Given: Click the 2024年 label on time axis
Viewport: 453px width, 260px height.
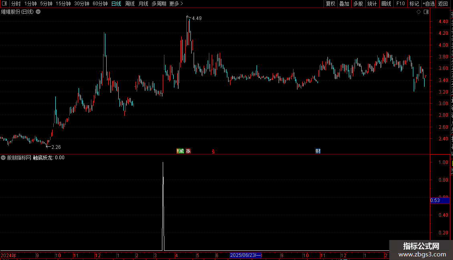Looking at the screenshot, I should [x=8, y=255].
